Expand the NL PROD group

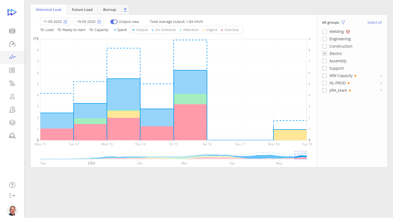tap(381, 83)
